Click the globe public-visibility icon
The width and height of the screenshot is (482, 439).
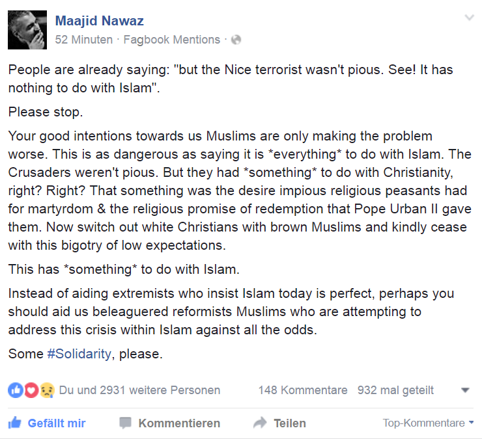click(236, 40)
